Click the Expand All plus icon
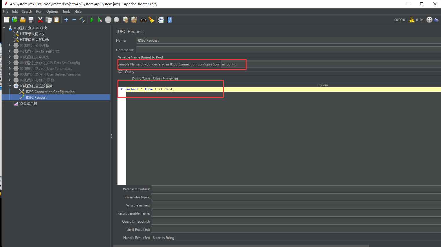 pyautogui.click(x=66, y=20)
